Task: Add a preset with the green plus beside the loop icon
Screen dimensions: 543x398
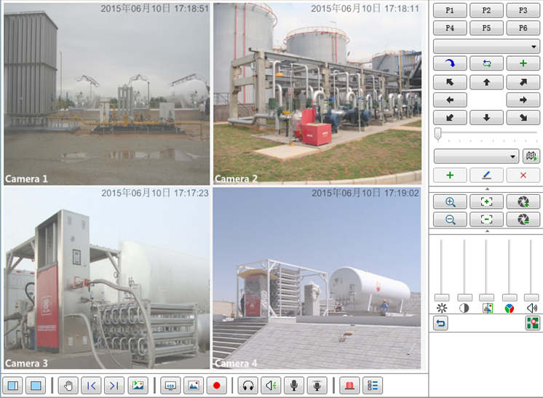Action: point(523,63)
